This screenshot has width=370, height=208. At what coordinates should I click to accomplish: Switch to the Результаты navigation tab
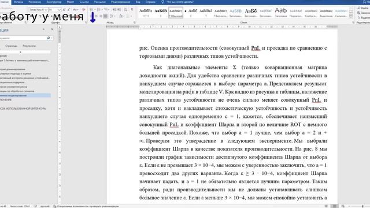point(29,46)
